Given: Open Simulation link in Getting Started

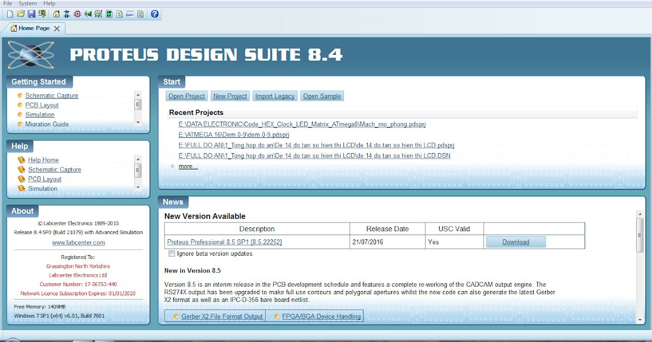Looking at the screenshot, I should [40, 115].
